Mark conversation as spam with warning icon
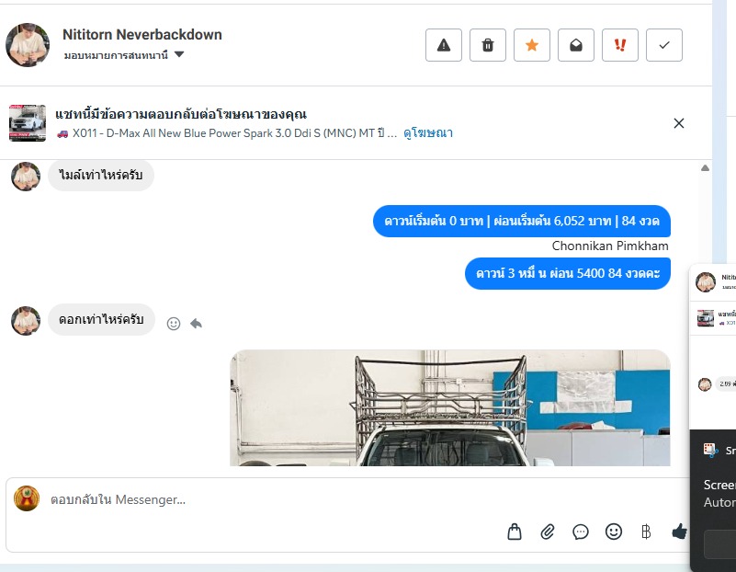Image resolution: width=736 pixels, height=572 pixels. pyautogui.click(x=444, y=45)
